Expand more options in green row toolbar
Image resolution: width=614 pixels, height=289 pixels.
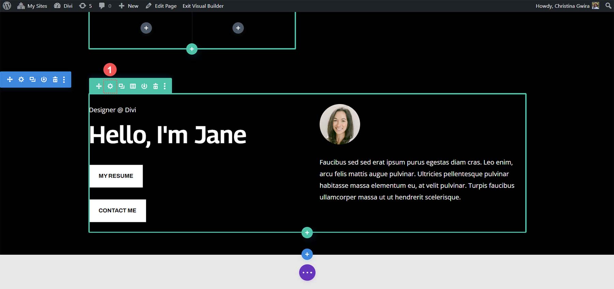click(x=165, y=86)
